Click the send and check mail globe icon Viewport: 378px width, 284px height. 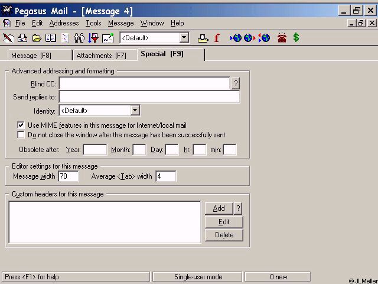264,38
